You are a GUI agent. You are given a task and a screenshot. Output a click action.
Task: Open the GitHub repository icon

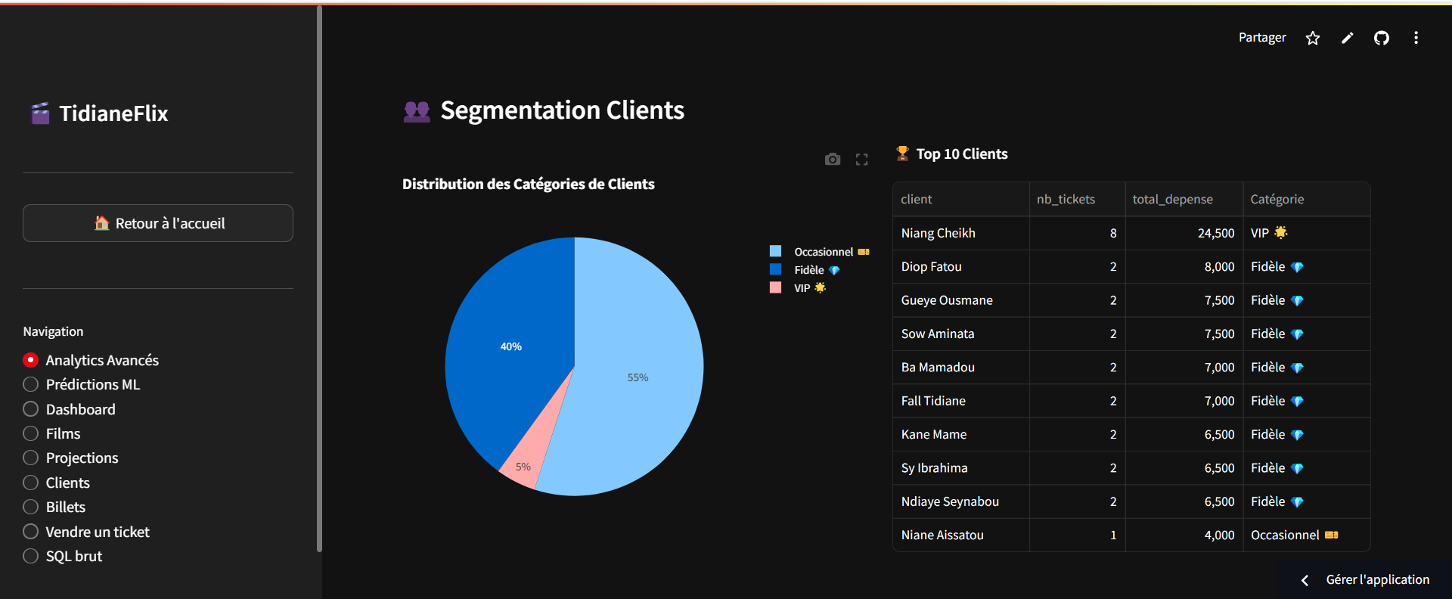tap(1382, 38)
